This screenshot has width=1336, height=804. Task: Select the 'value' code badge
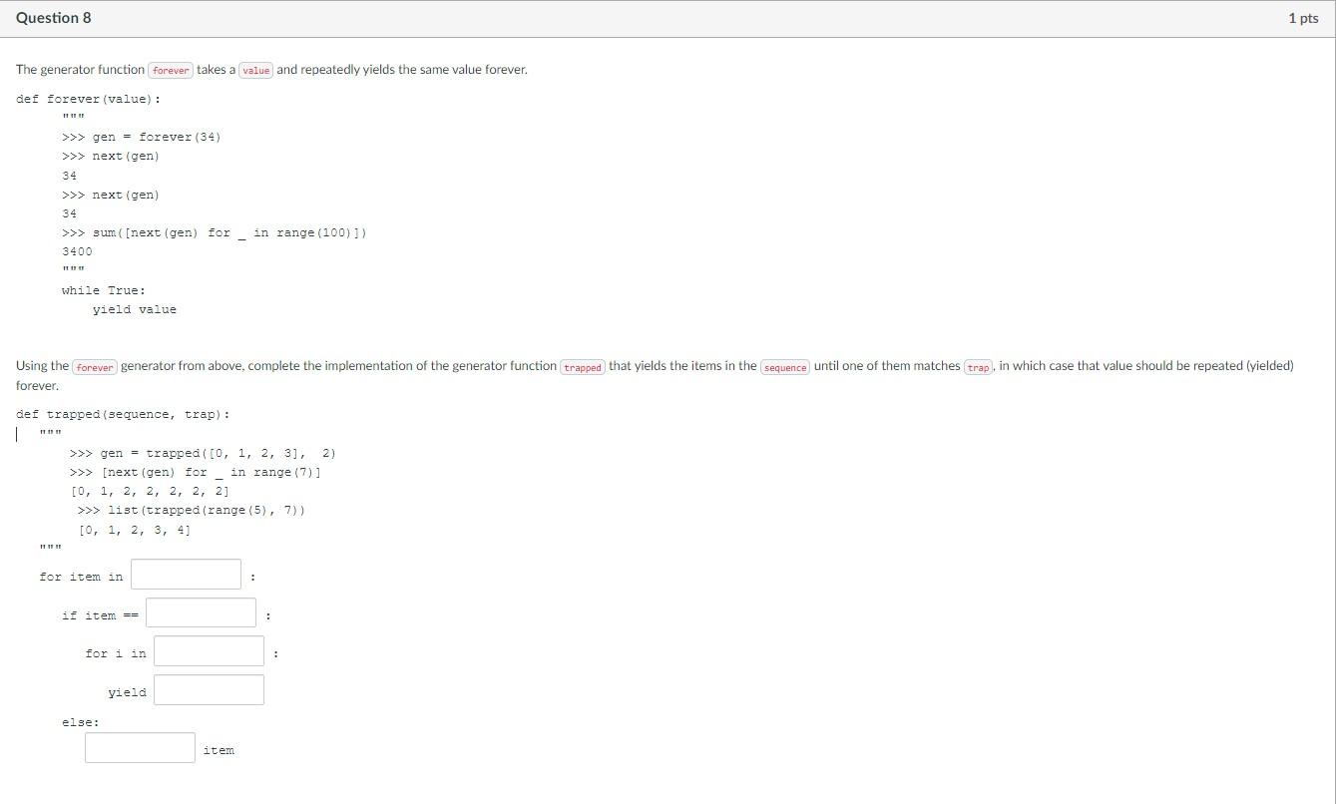pos(255,70)
